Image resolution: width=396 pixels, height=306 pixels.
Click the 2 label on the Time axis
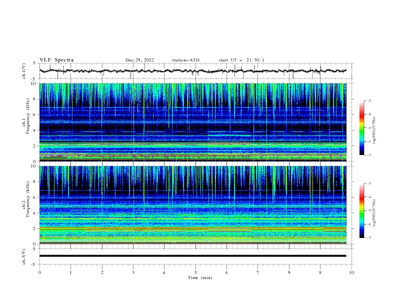point(102,272)
